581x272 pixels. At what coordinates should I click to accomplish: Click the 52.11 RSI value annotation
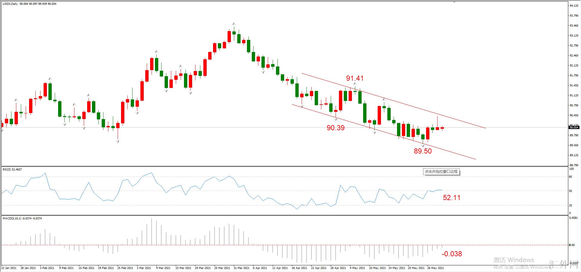[x=451, y=198]
